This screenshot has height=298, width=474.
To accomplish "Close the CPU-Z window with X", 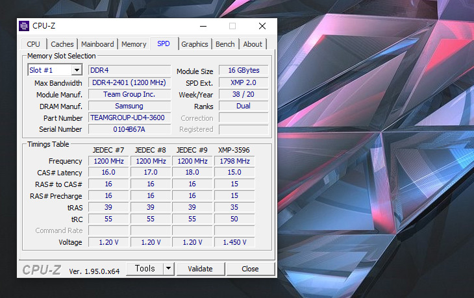I will coord(262,26).
